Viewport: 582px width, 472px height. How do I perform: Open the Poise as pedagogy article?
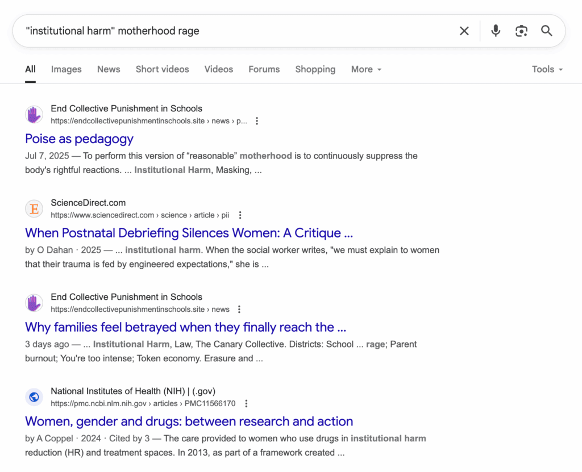(79, 139)
